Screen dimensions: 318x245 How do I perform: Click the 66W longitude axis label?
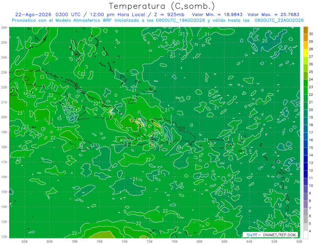[224, 241]
